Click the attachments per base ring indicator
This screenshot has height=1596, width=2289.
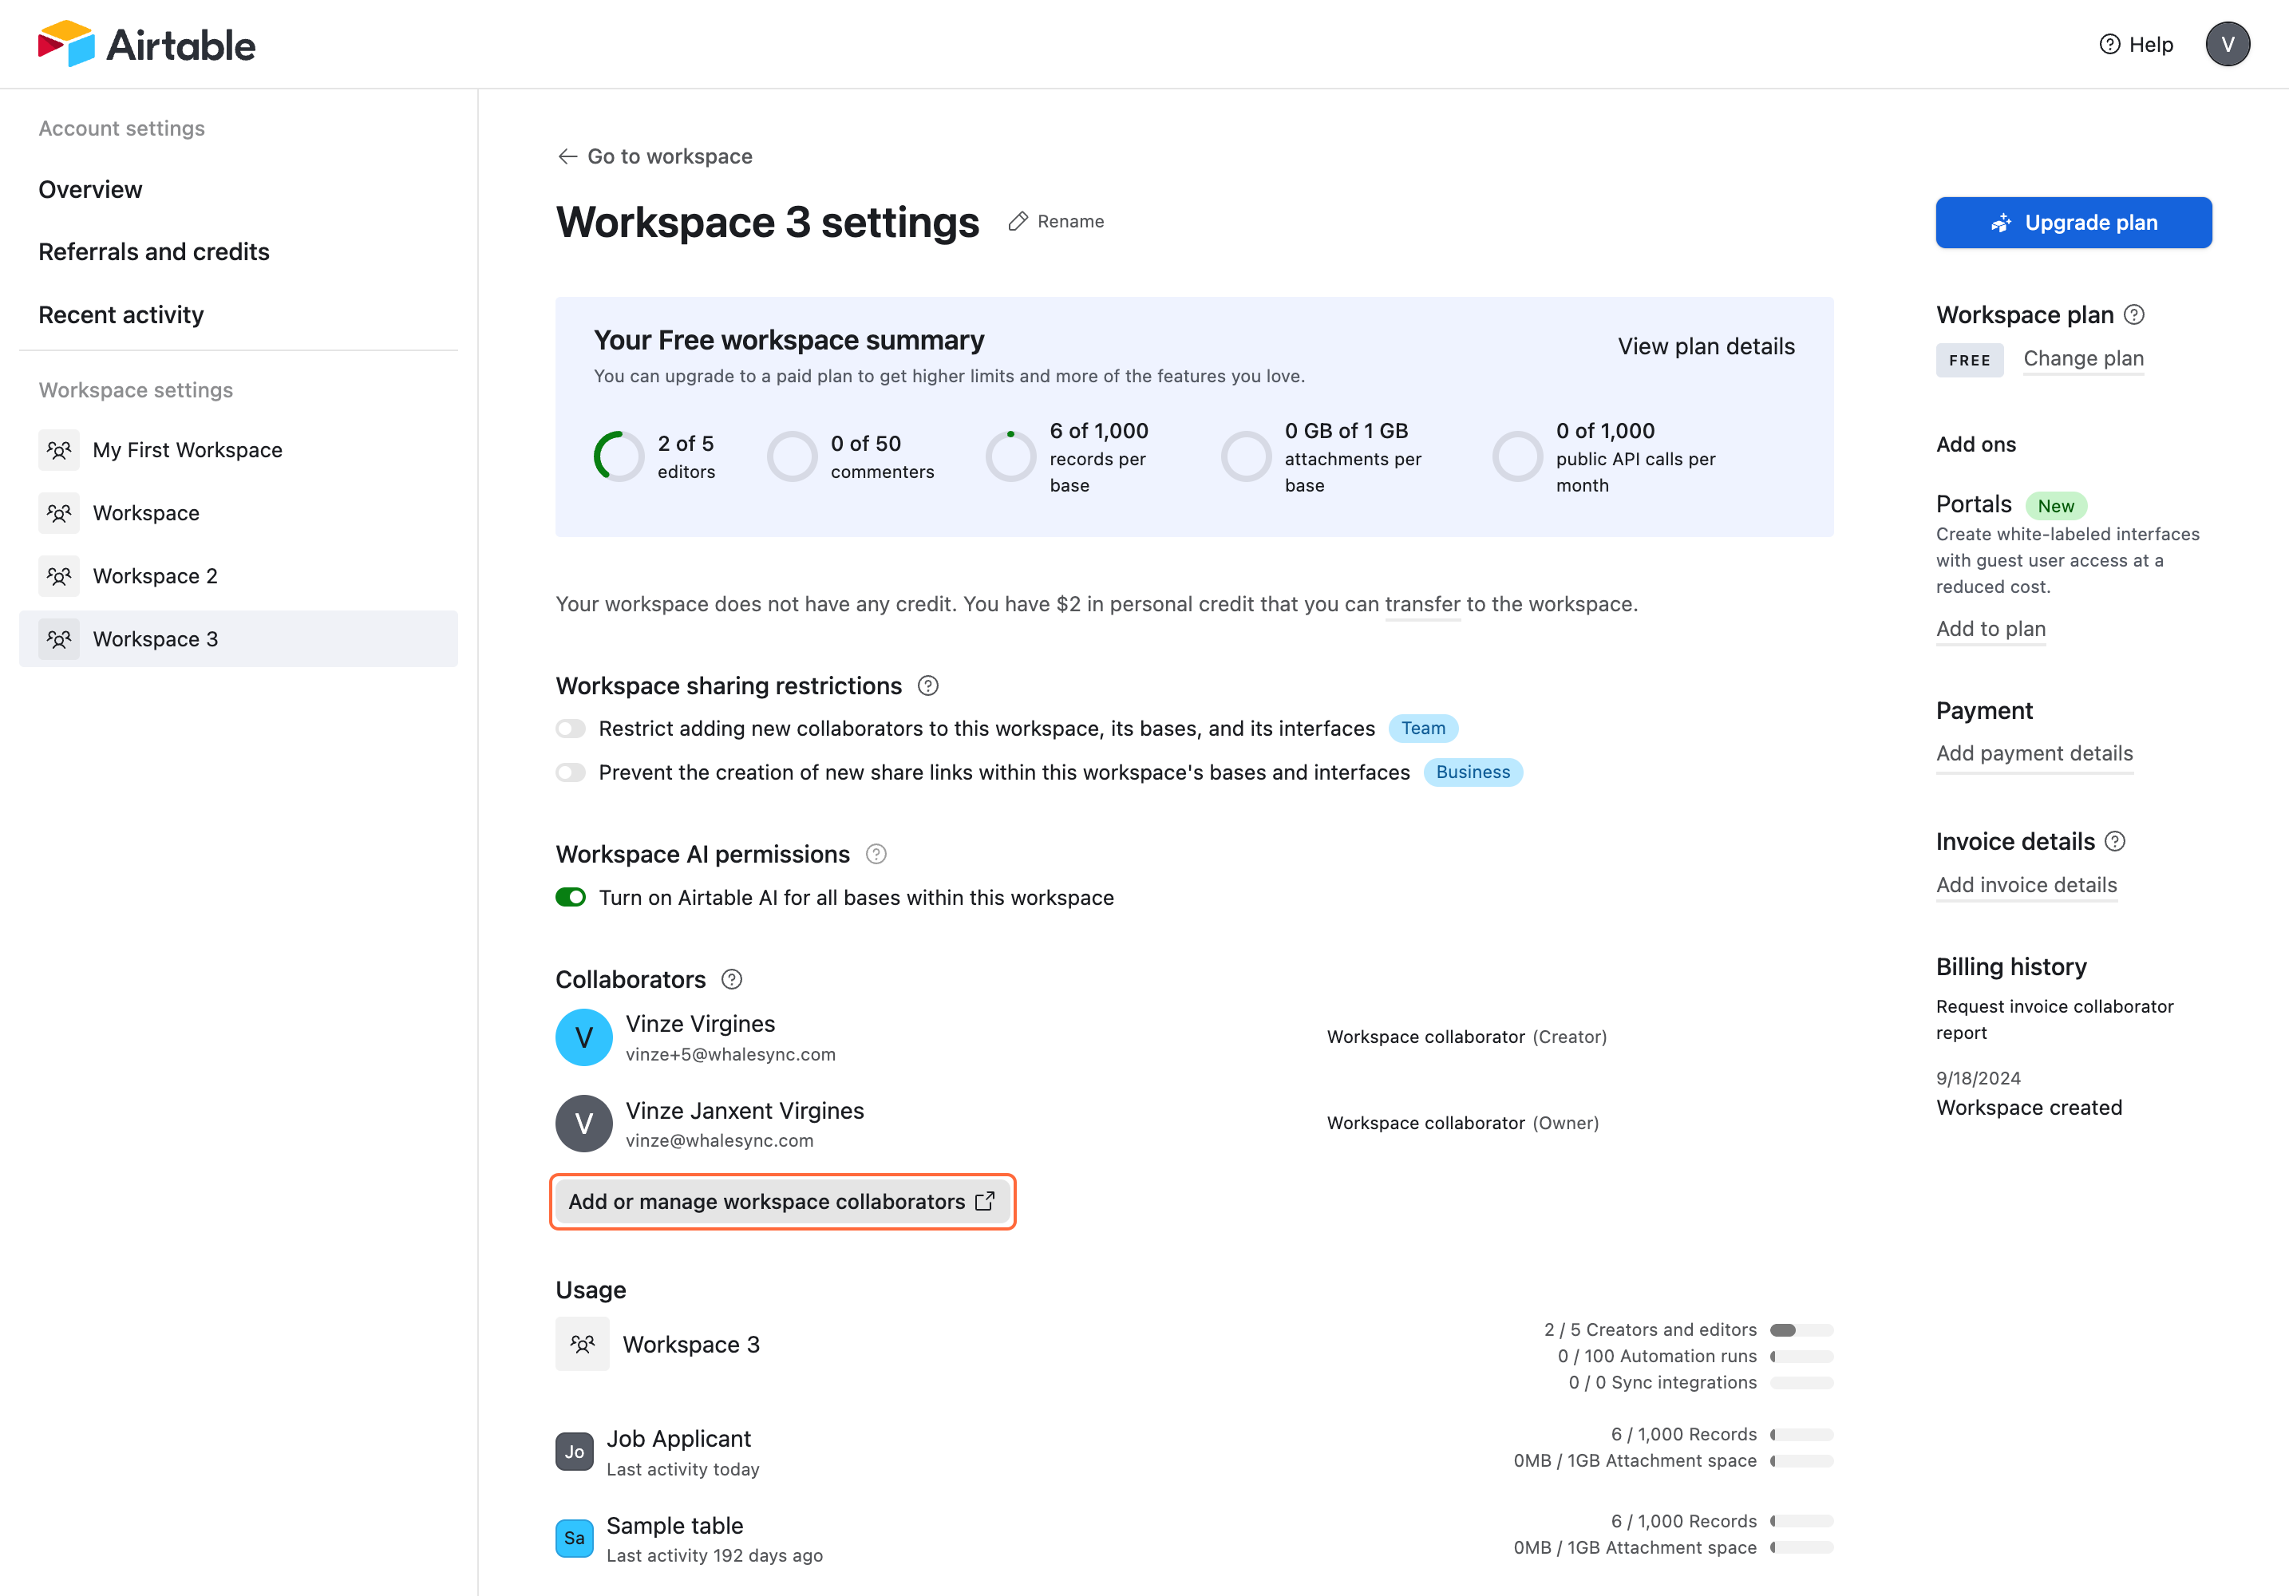[1246, 456]
